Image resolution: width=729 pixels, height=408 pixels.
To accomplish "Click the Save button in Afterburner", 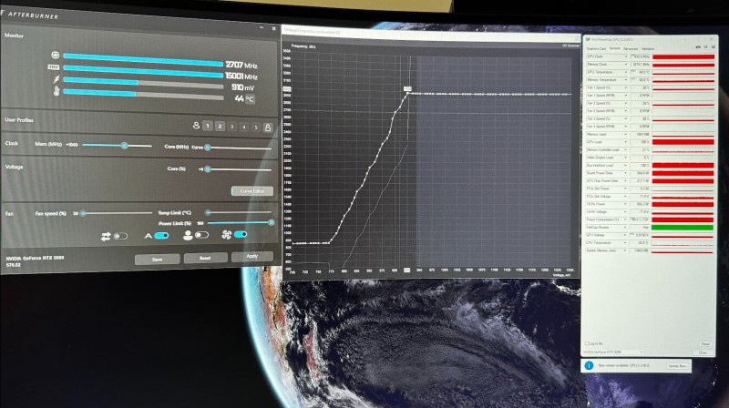I will [x=157, y=260].
